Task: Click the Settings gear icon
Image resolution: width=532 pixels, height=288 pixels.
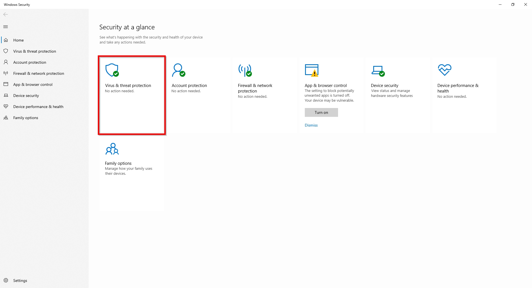Action: tap(6, 281)
